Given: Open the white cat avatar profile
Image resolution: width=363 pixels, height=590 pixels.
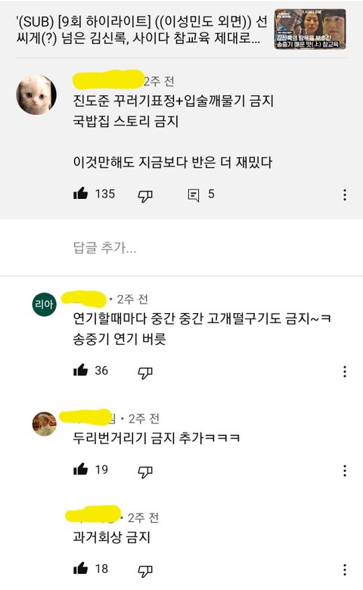Looking at the screenshot, I should click(x=36, y=95).
